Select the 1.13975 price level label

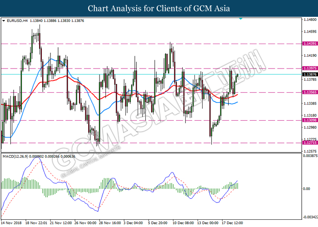click(310, 68)
